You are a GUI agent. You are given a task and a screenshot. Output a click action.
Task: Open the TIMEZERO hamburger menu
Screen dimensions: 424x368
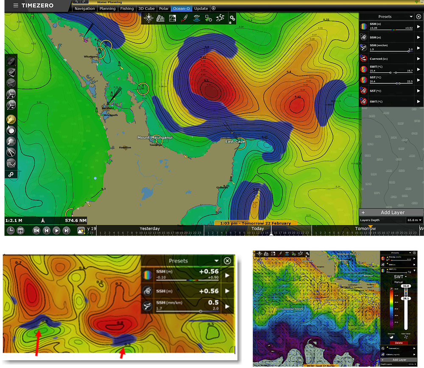coord(16,6)
